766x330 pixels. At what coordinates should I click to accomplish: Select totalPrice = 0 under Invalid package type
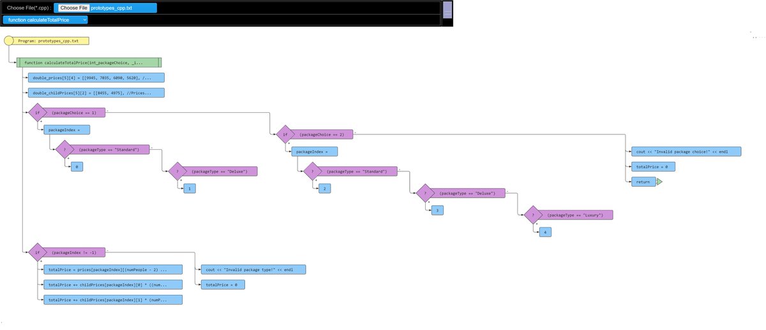click(x=223, y=284)
